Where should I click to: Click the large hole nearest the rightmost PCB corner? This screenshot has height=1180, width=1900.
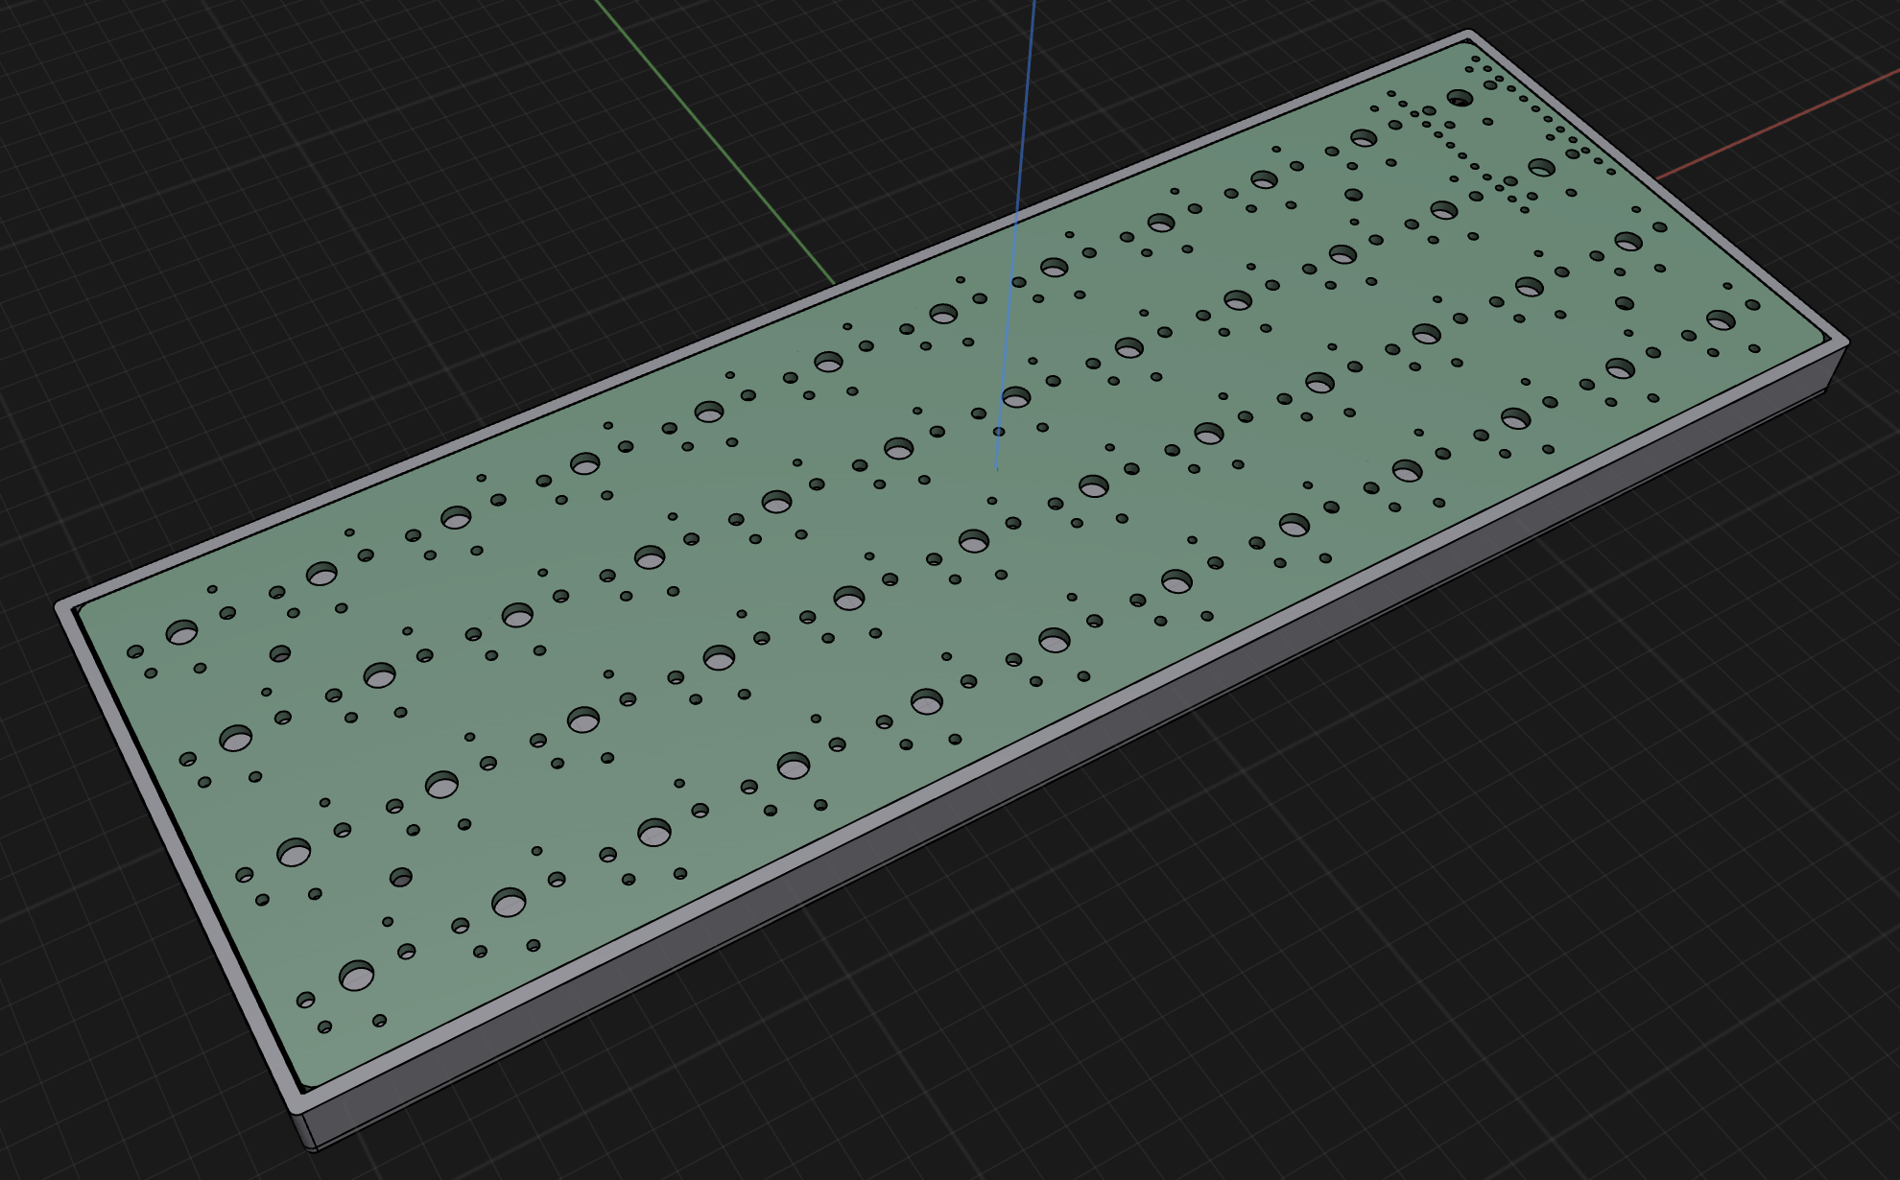pyautogui.click(x=1720, y=320)
